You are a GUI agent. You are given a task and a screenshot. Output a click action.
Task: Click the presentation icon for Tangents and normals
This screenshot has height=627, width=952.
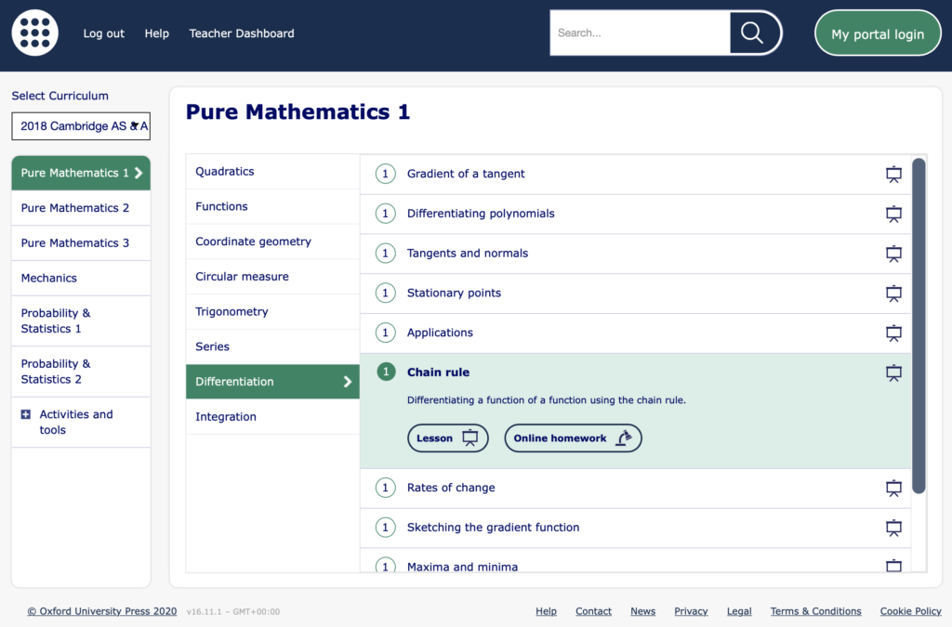(893, 254)
